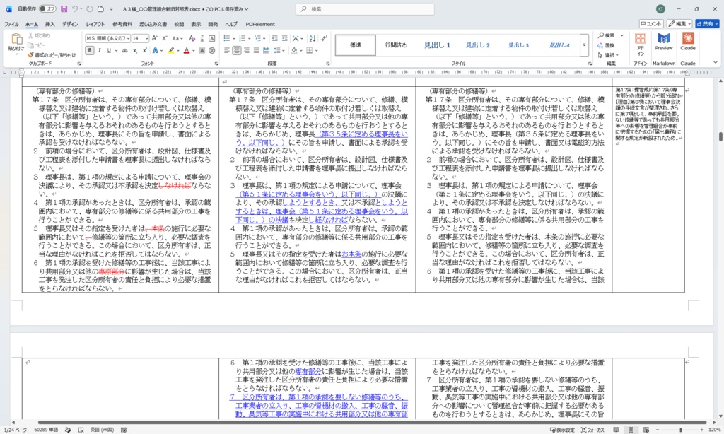Apply subscript formatting
Screen dimensions: 724x434
click(135, 51)
